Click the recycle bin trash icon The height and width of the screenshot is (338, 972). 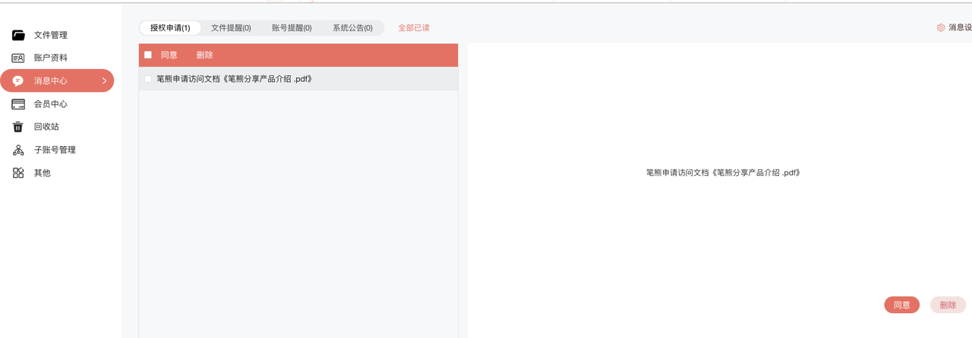[18, 127]
